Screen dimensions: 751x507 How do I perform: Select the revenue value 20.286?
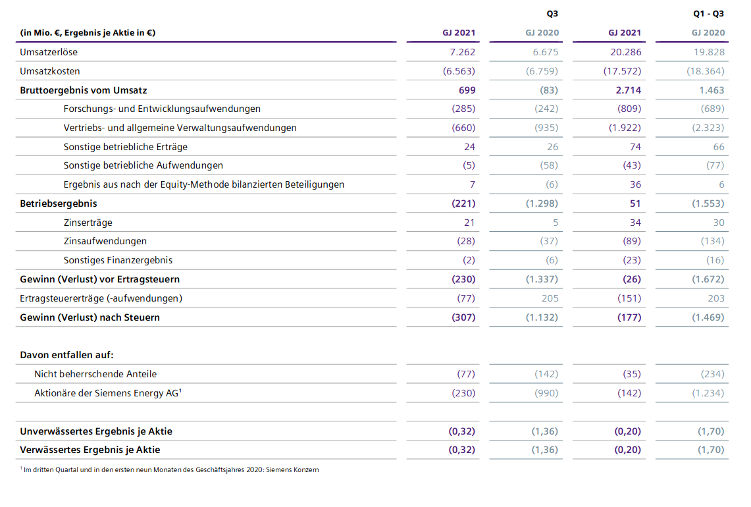pos(625,52)
